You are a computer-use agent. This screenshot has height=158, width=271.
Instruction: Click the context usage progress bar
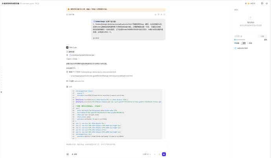click(249, 40)
